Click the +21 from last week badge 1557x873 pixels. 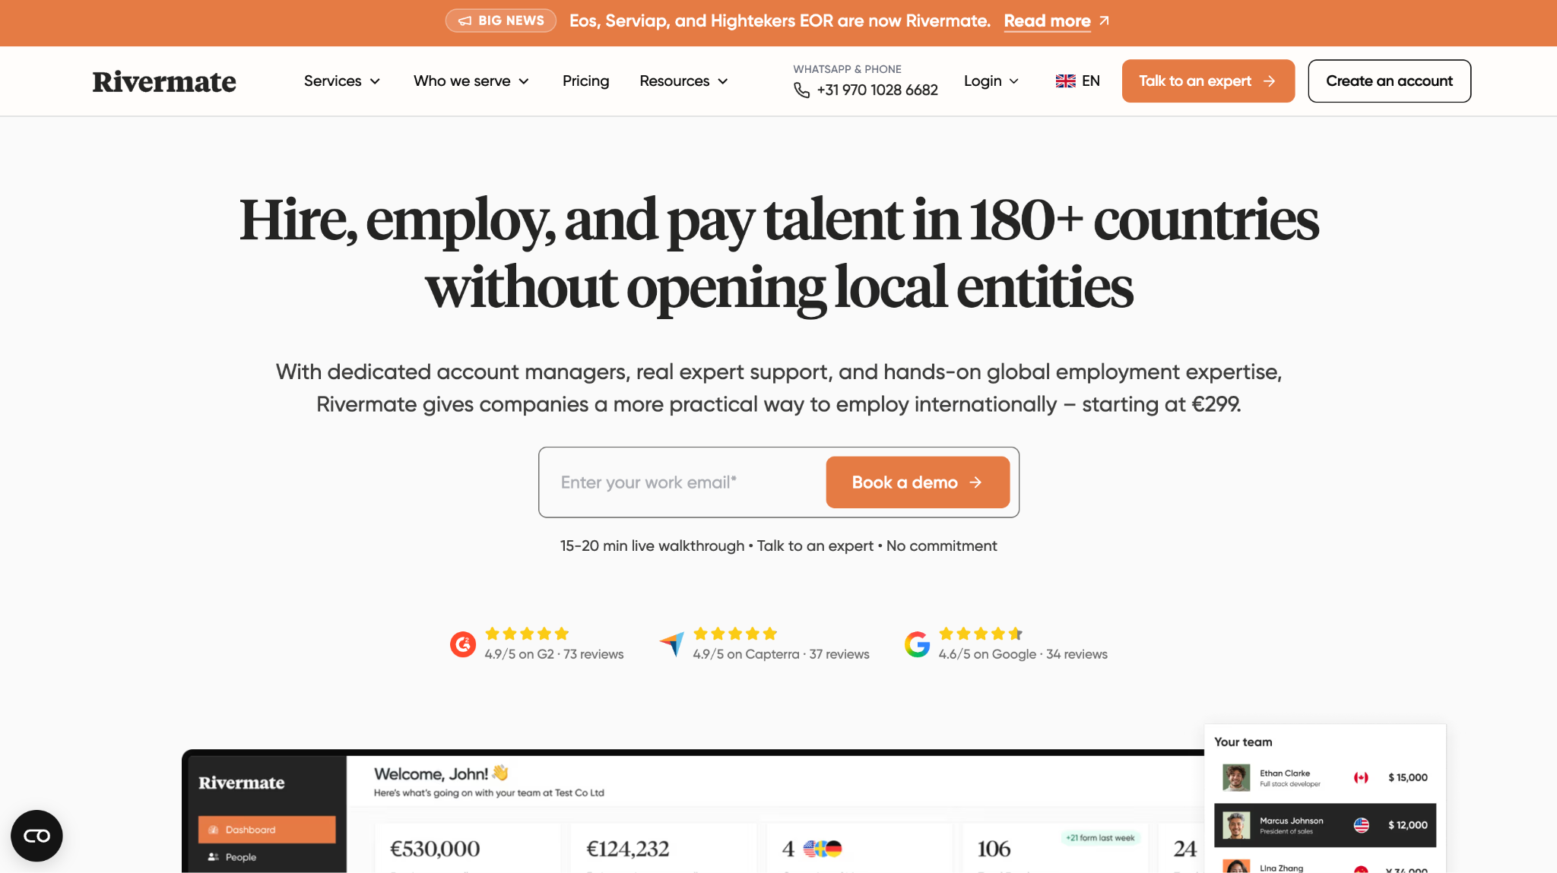pyautogui.click(x=1100, y=838)
